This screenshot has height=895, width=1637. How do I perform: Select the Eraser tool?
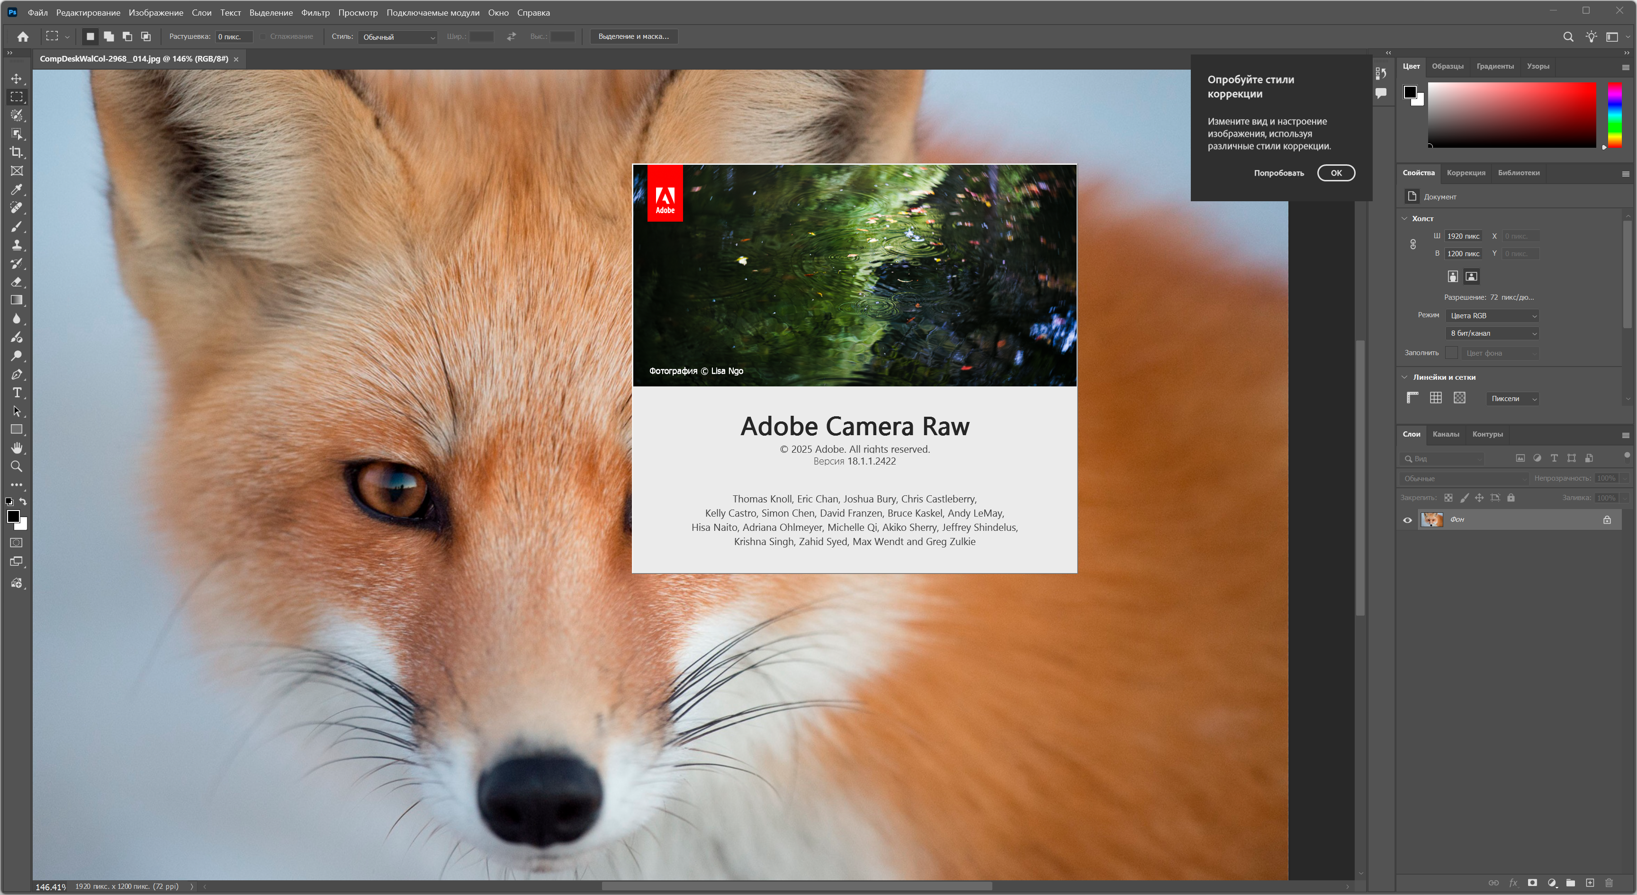(17, 282)
